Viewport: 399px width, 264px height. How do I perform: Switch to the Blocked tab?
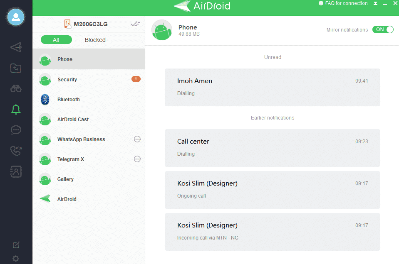pyautogui.click(x=95, y=39)
